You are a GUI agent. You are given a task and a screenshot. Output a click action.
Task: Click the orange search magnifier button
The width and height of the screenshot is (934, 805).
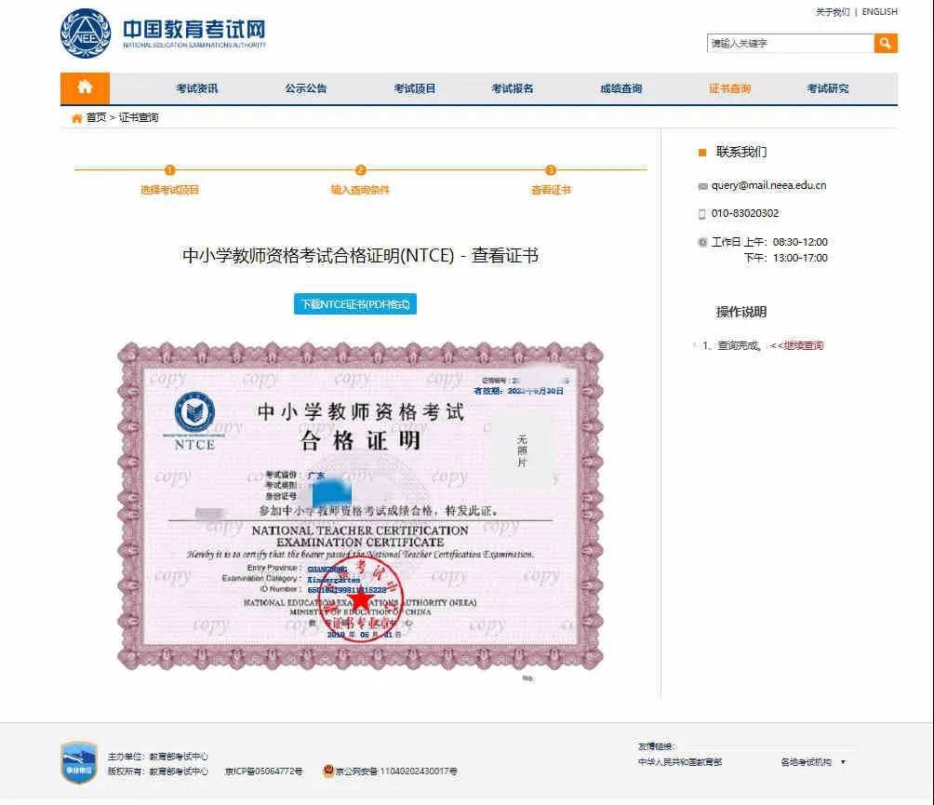pos(886,43)
